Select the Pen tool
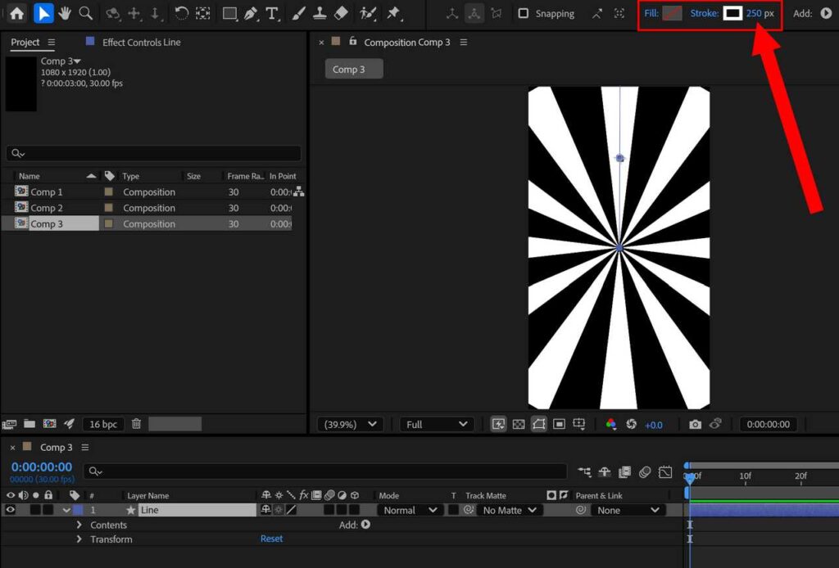Screen dimensions: 839x568 point(251,14)
